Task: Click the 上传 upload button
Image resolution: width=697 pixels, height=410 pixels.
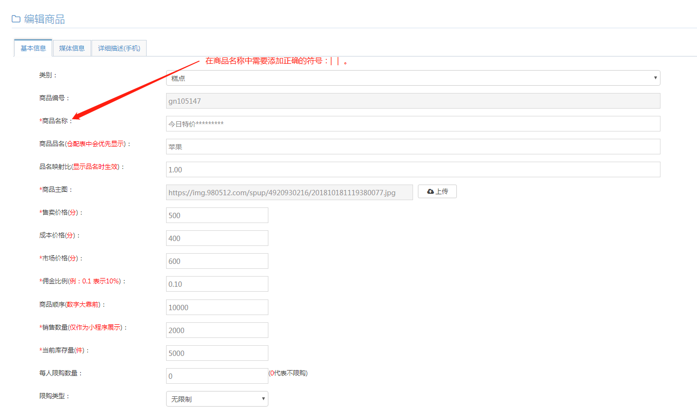Action: (x=437, y=191)
